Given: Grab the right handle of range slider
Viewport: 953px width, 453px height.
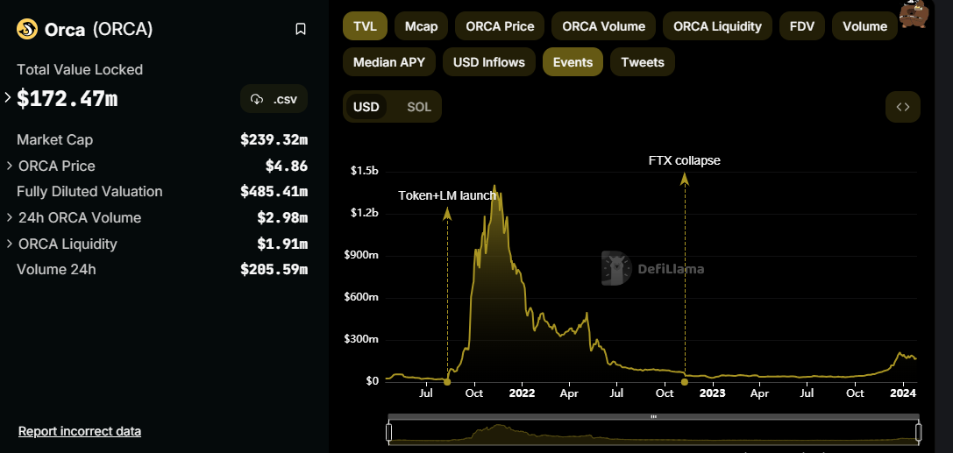Looking at the screenshot, I should click(x=918, y=432).
